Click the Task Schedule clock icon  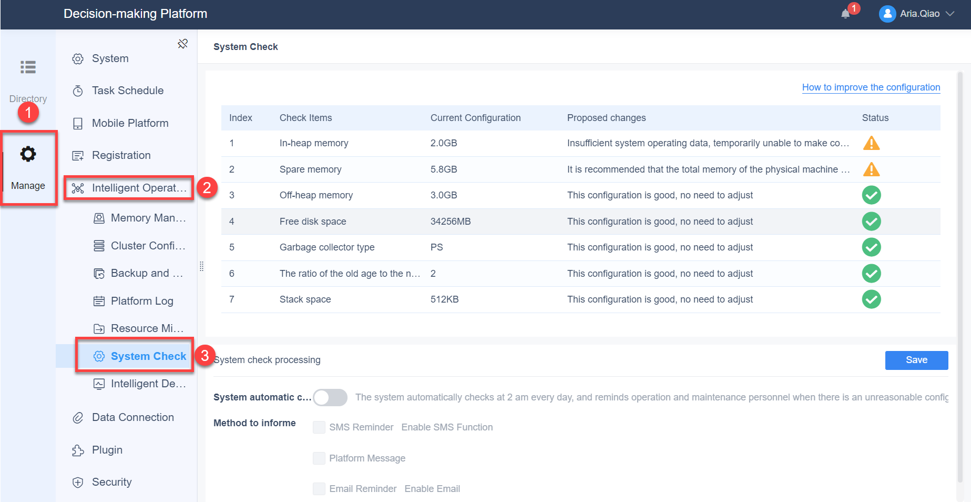click(77, 91)
